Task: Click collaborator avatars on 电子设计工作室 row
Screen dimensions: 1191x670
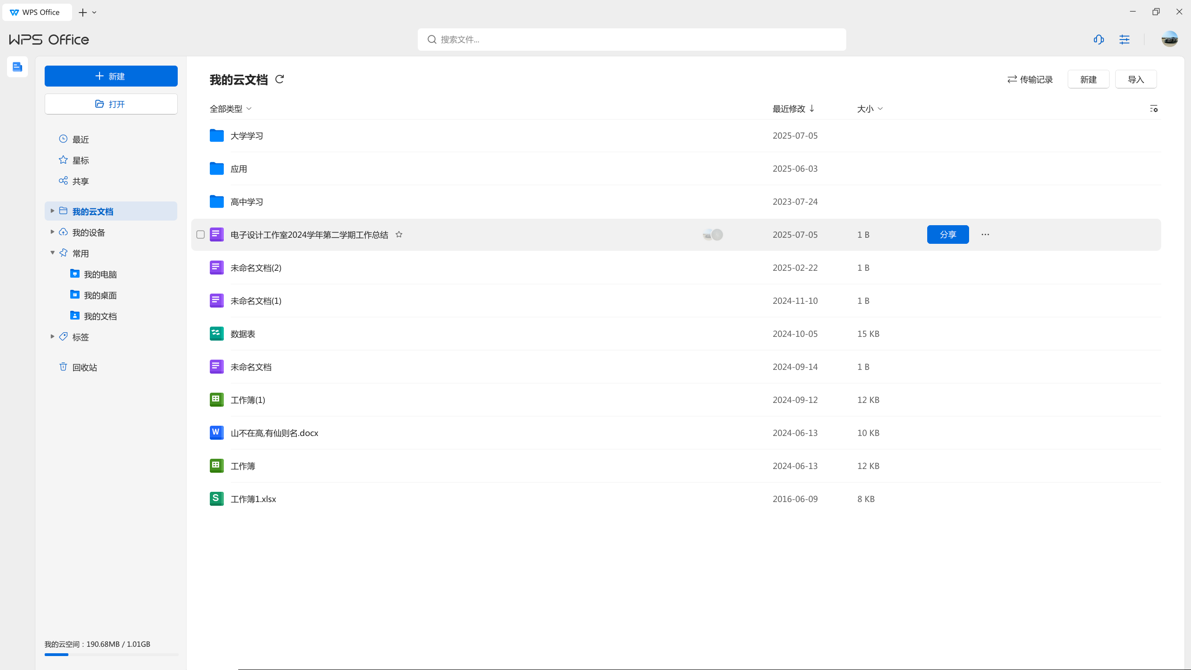Action: pos(713,234)
